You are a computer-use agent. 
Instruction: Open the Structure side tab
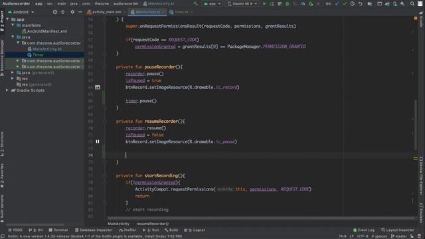(x=2, y=144)
